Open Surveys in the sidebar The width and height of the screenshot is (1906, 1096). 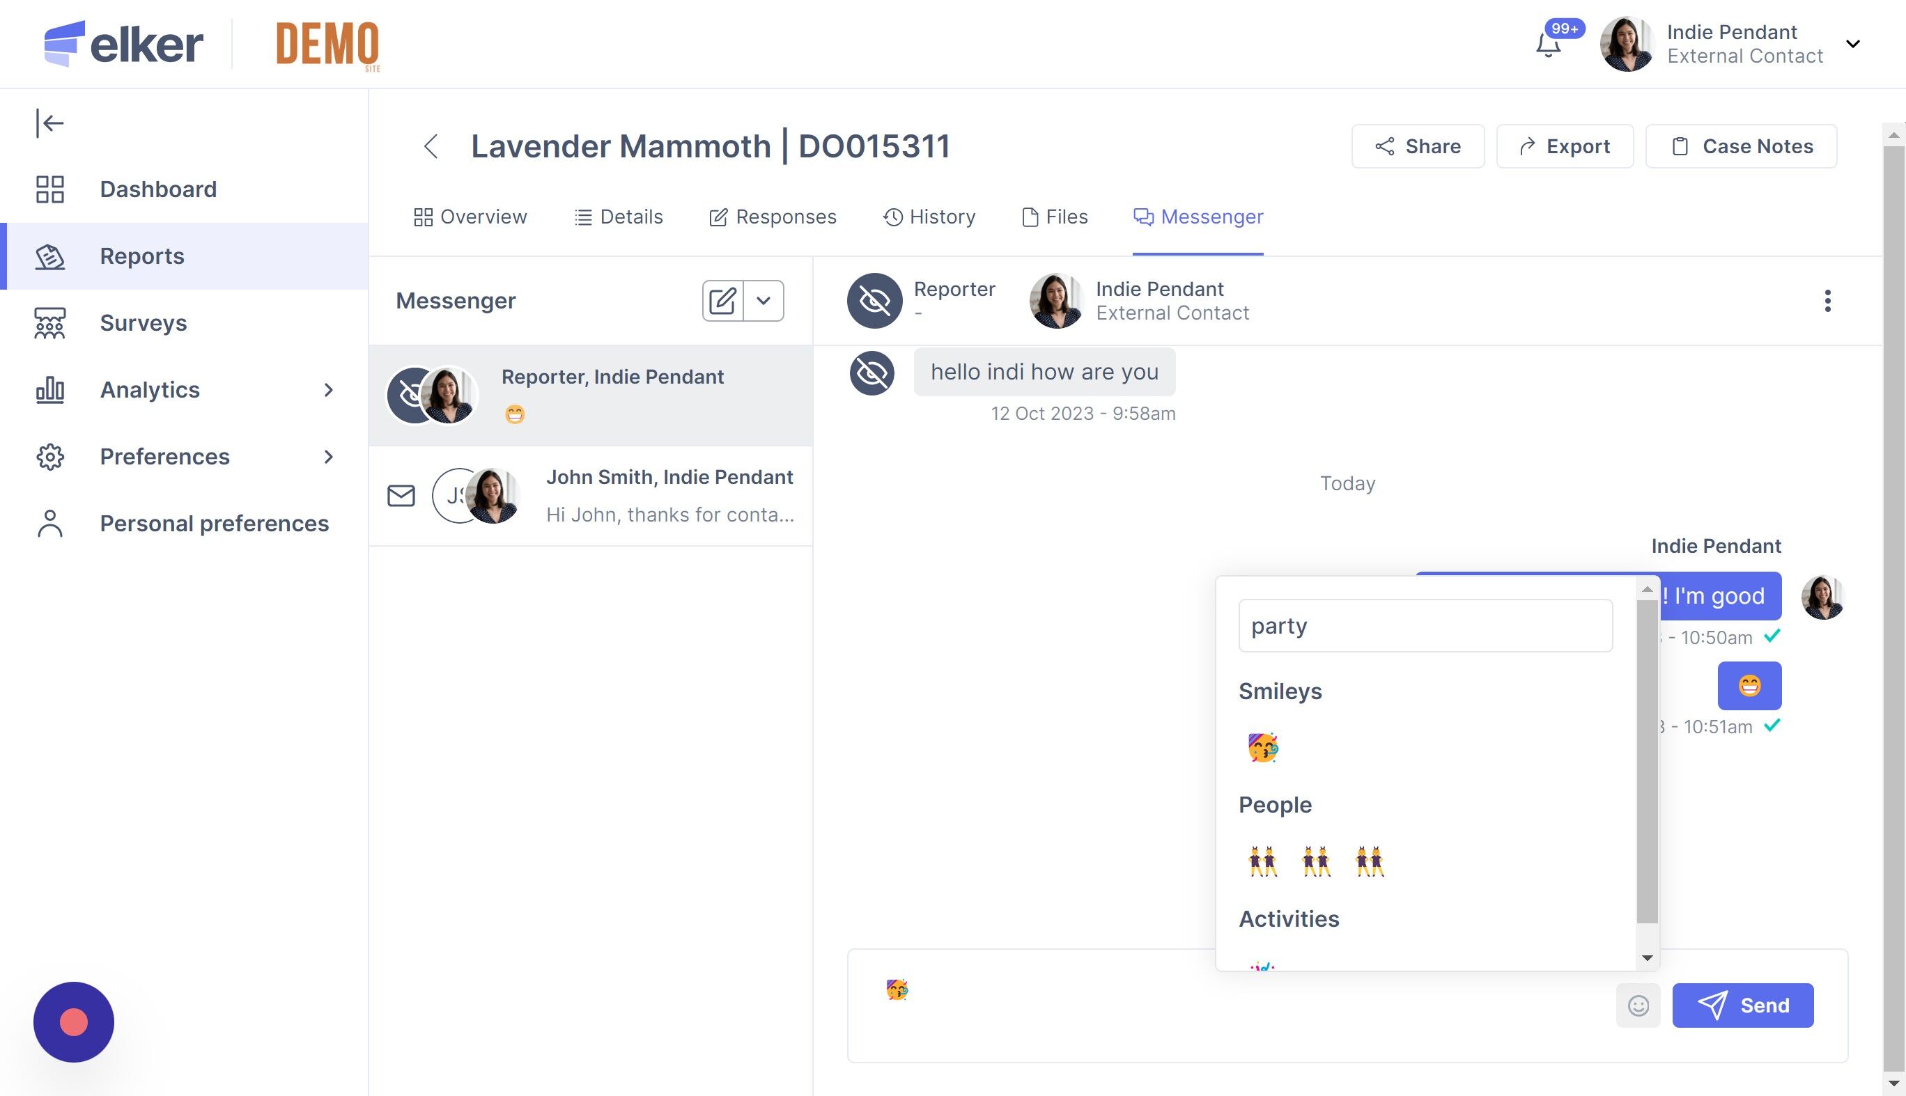coord(143,323)
